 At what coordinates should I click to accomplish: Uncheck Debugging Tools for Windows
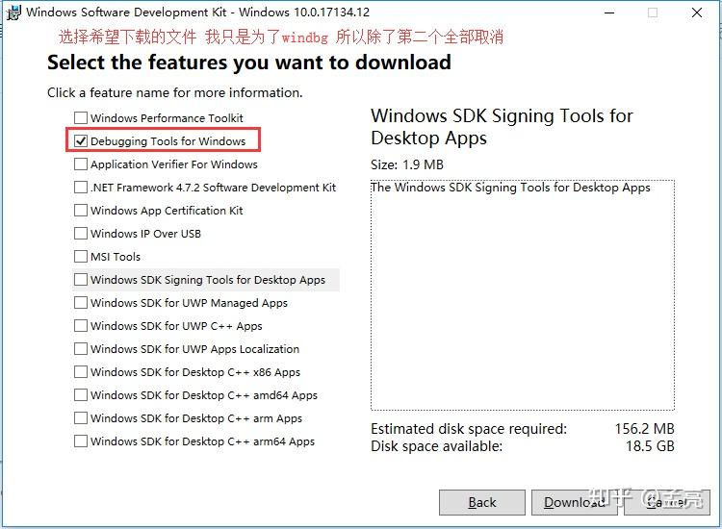(x=81, y=141)
